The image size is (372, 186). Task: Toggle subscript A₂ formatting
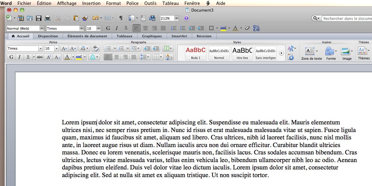[x=57, y=57]
